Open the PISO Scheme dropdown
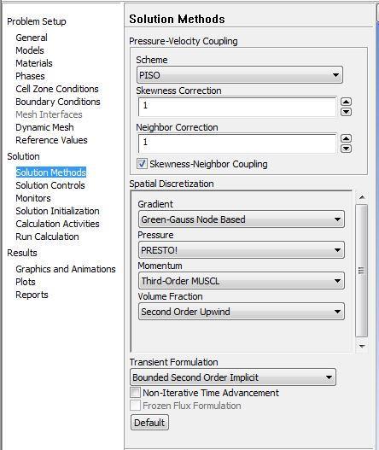The width and height of the screenshot is (379, 450). tap(240, 75)
